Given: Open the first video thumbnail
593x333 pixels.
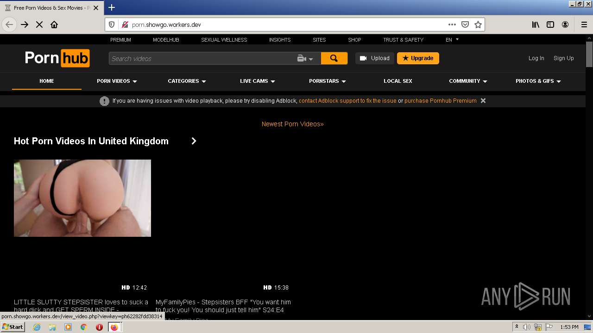Looking at the screenshot, I should click(x=82, y=198).
